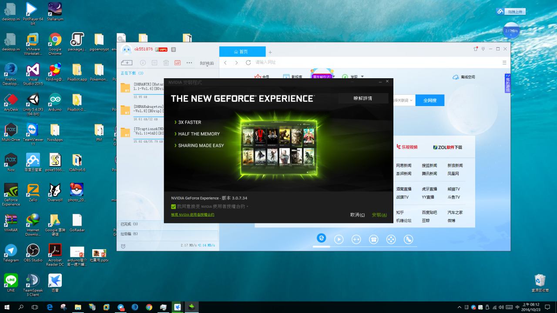Click the alarm clock icon in Xunlei status bar

(x=123, y=246)
